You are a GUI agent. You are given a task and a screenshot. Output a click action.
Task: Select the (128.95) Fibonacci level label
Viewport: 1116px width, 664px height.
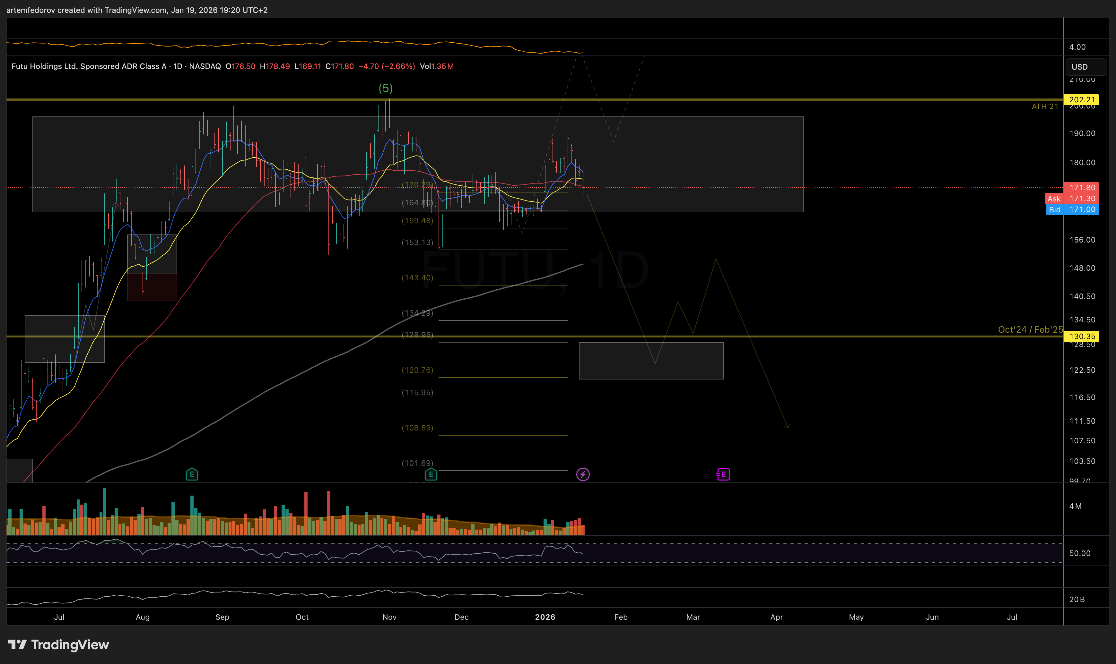(x=417, y=335)
